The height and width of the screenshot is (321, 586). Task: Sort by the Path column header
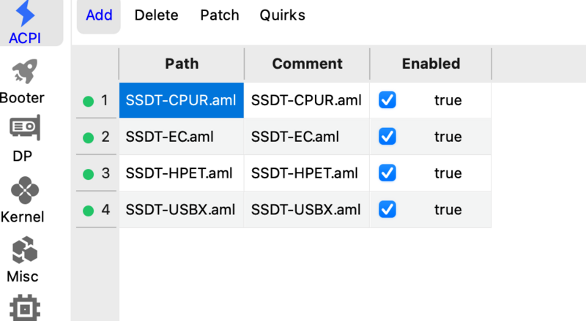tap(182, 64)
